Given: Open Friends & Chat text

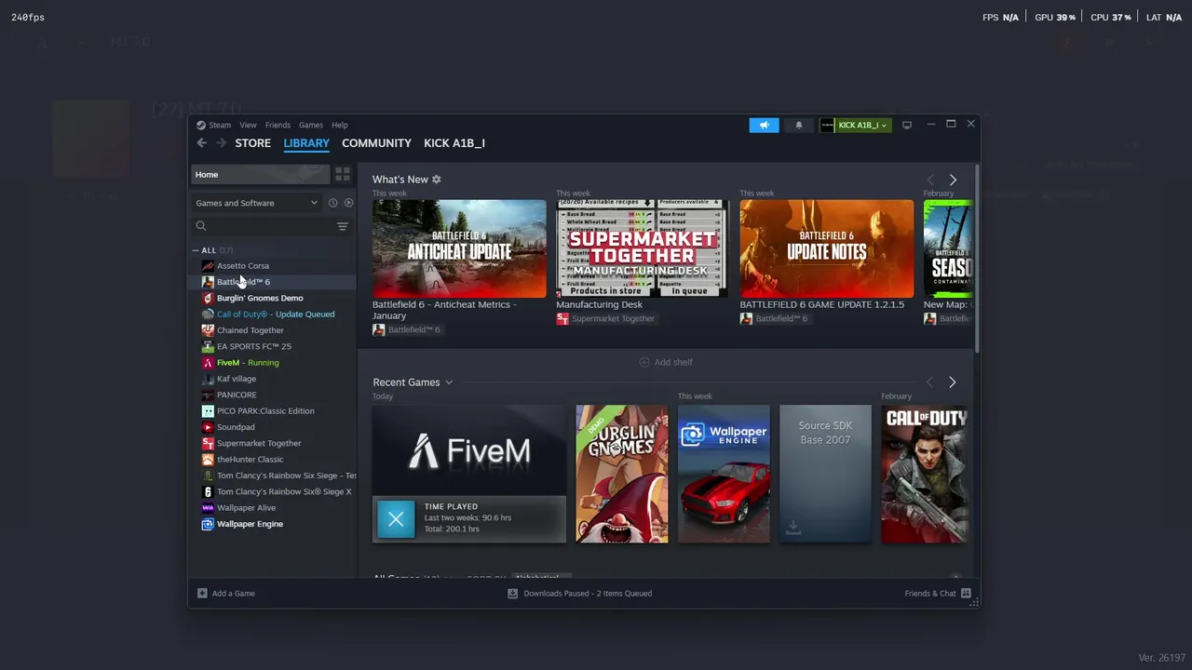Looking at the screenshot, I should click(930, 594).
